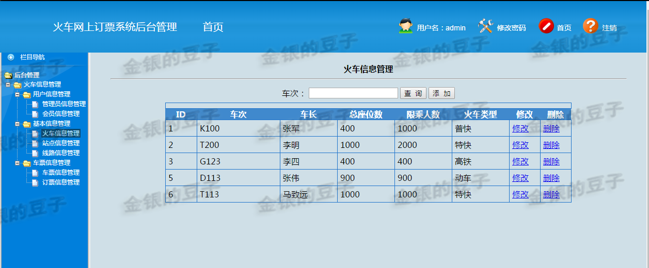This screenshot has height=268, width=649.
Task: Click the 用户信息管理 folder icon
Action: [27, 95]
